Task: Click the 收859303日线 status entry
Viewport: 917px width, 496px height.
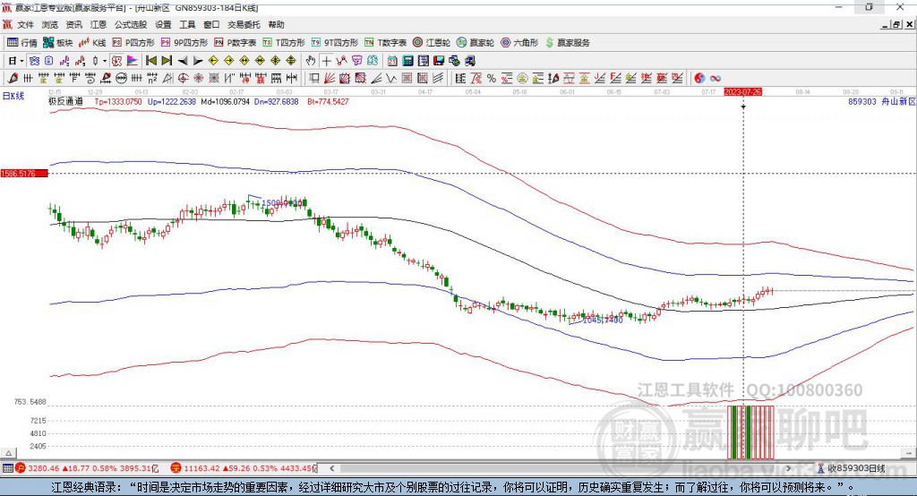Action: tap(852, 468)
